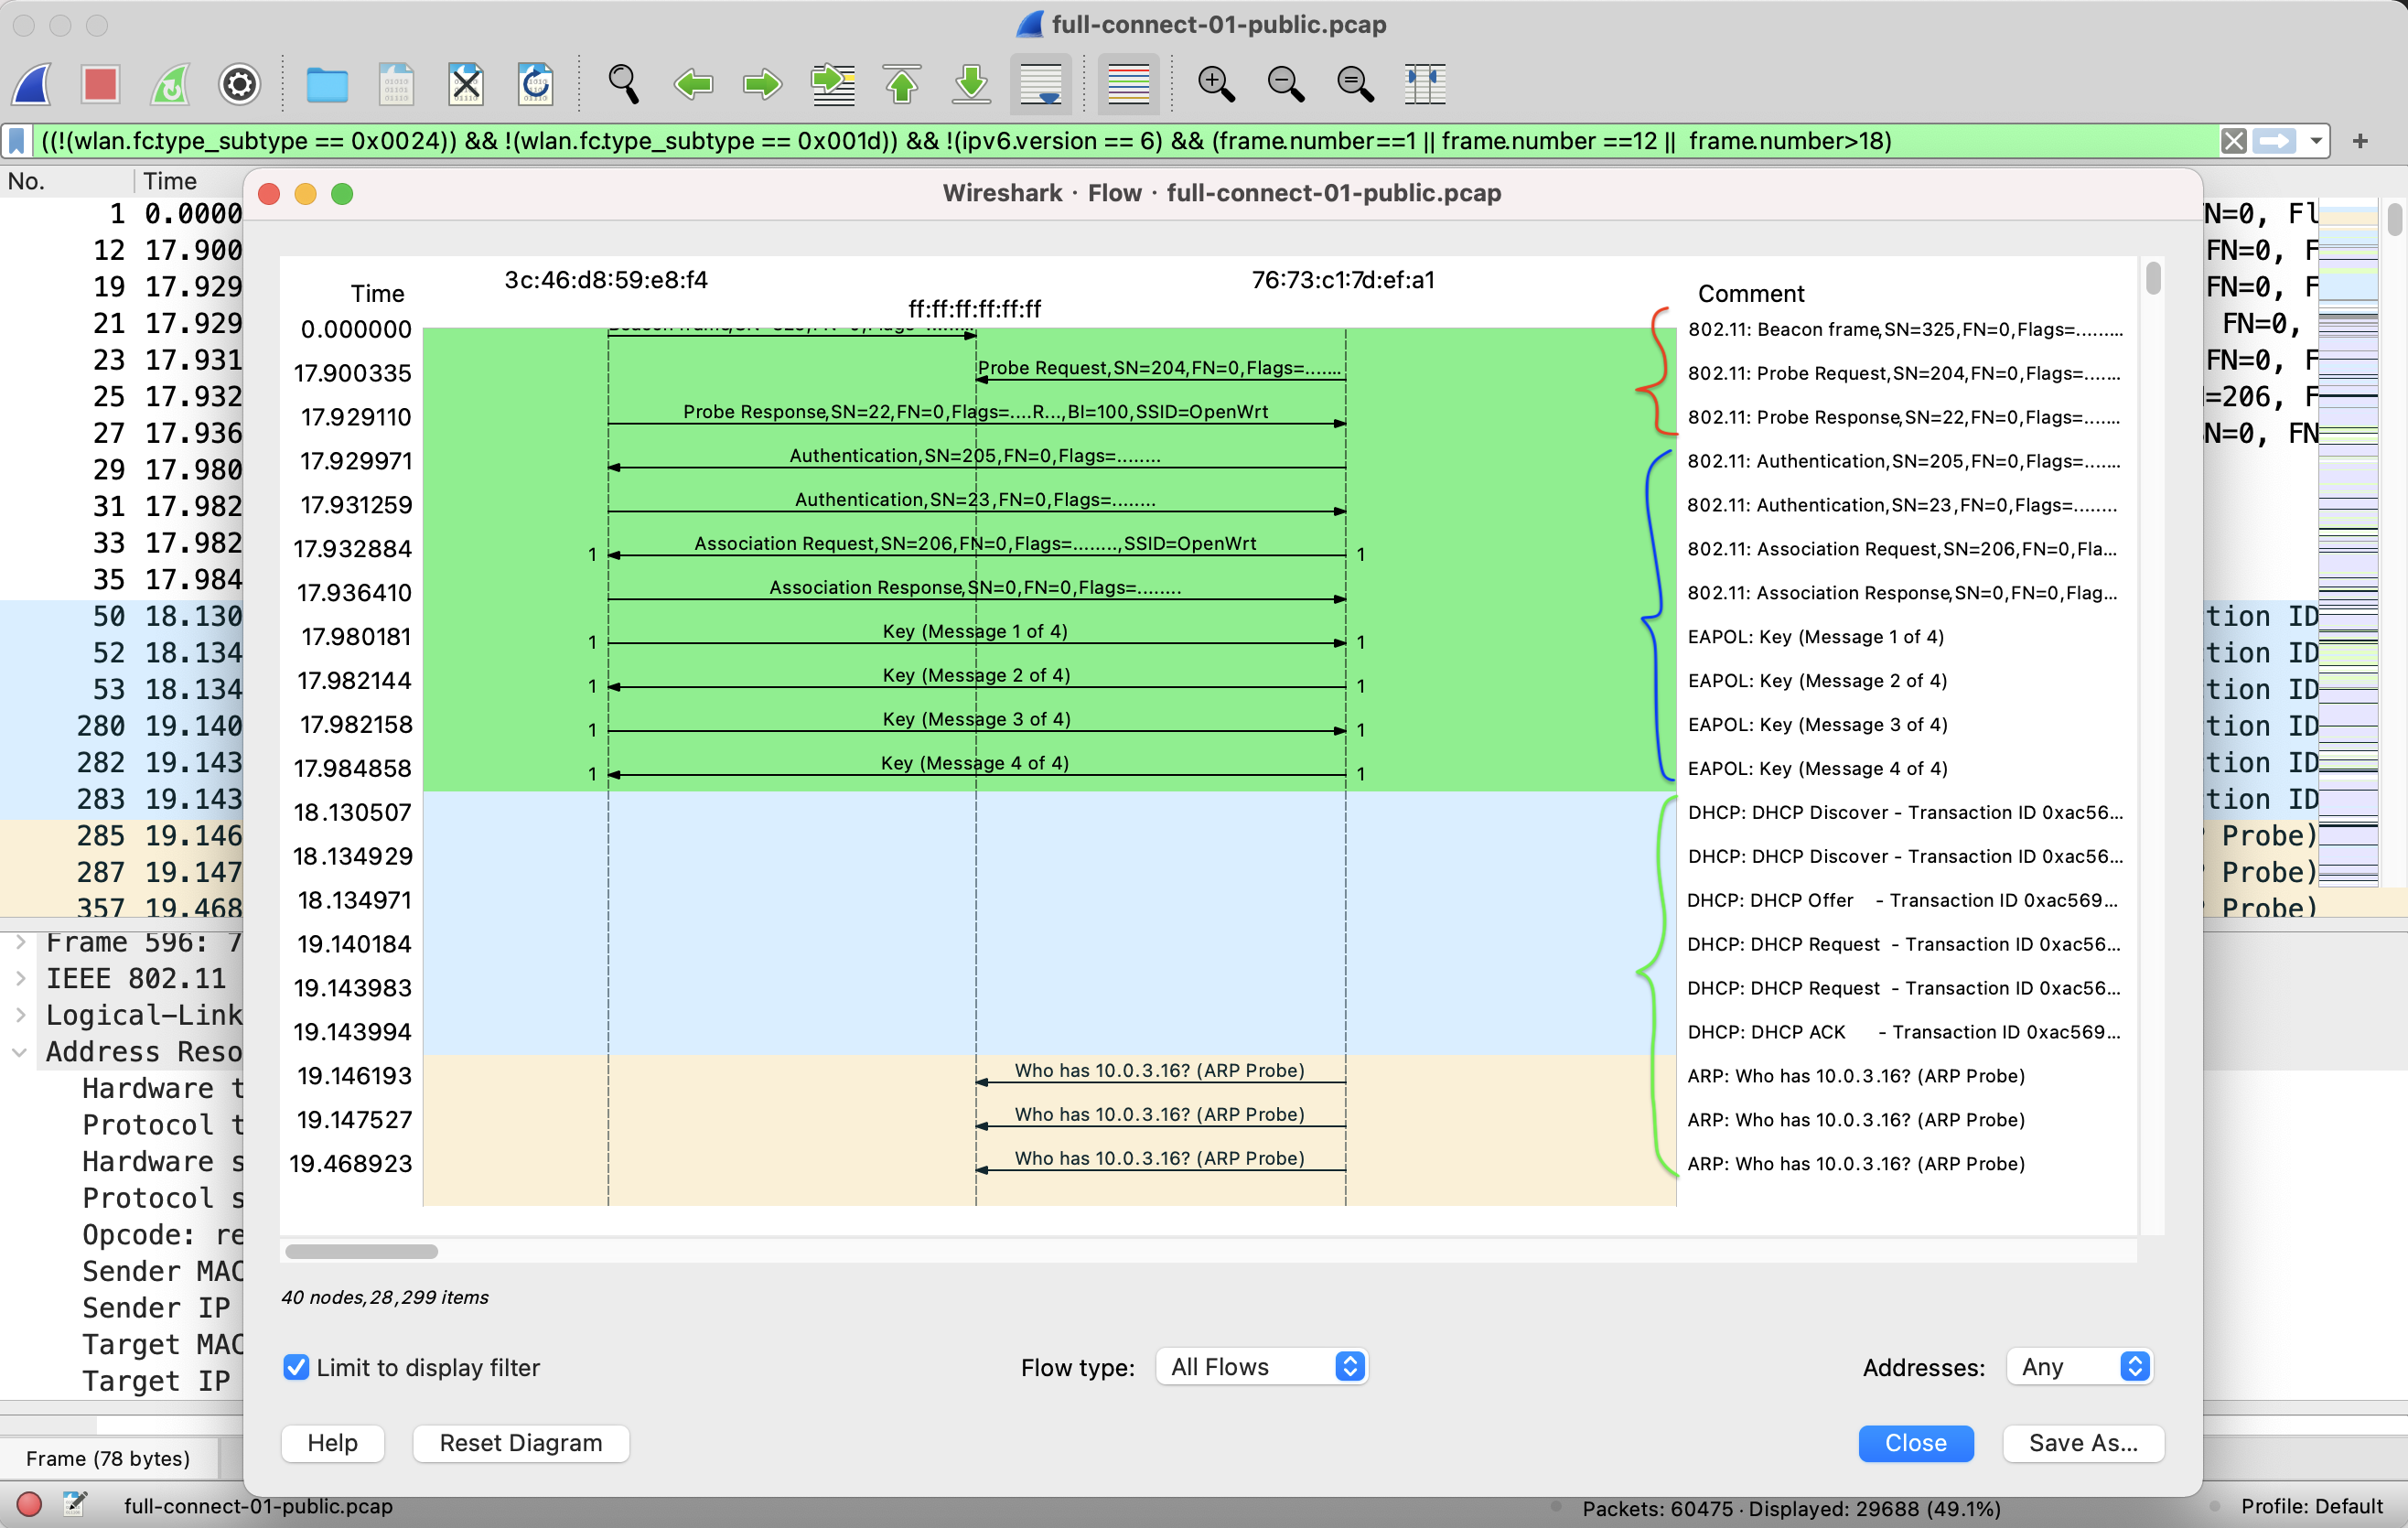Click the Reset Diagram button
This screenshot has width=2408, height=1528.
(520, 1443)
